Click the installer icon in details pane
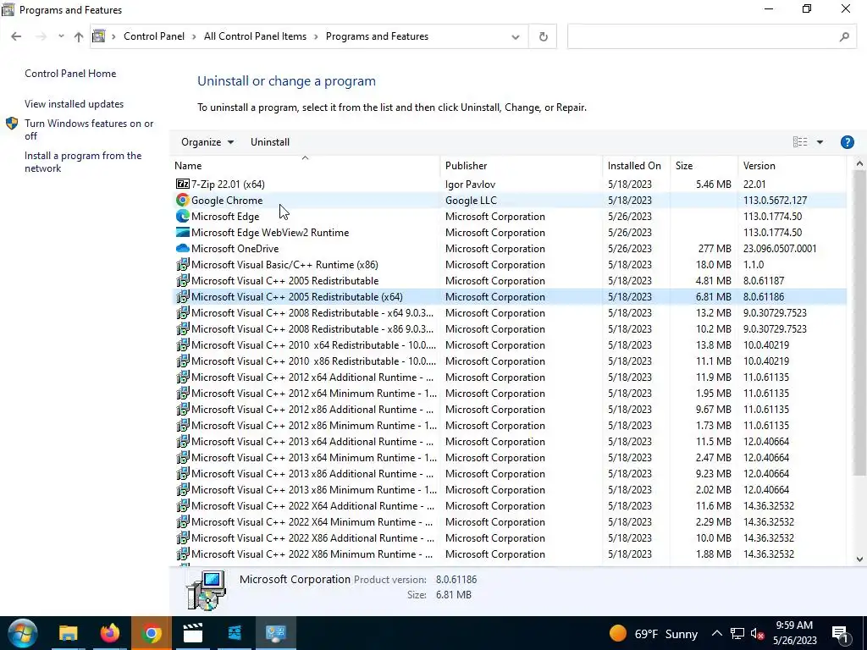 [x=206, y=590]
